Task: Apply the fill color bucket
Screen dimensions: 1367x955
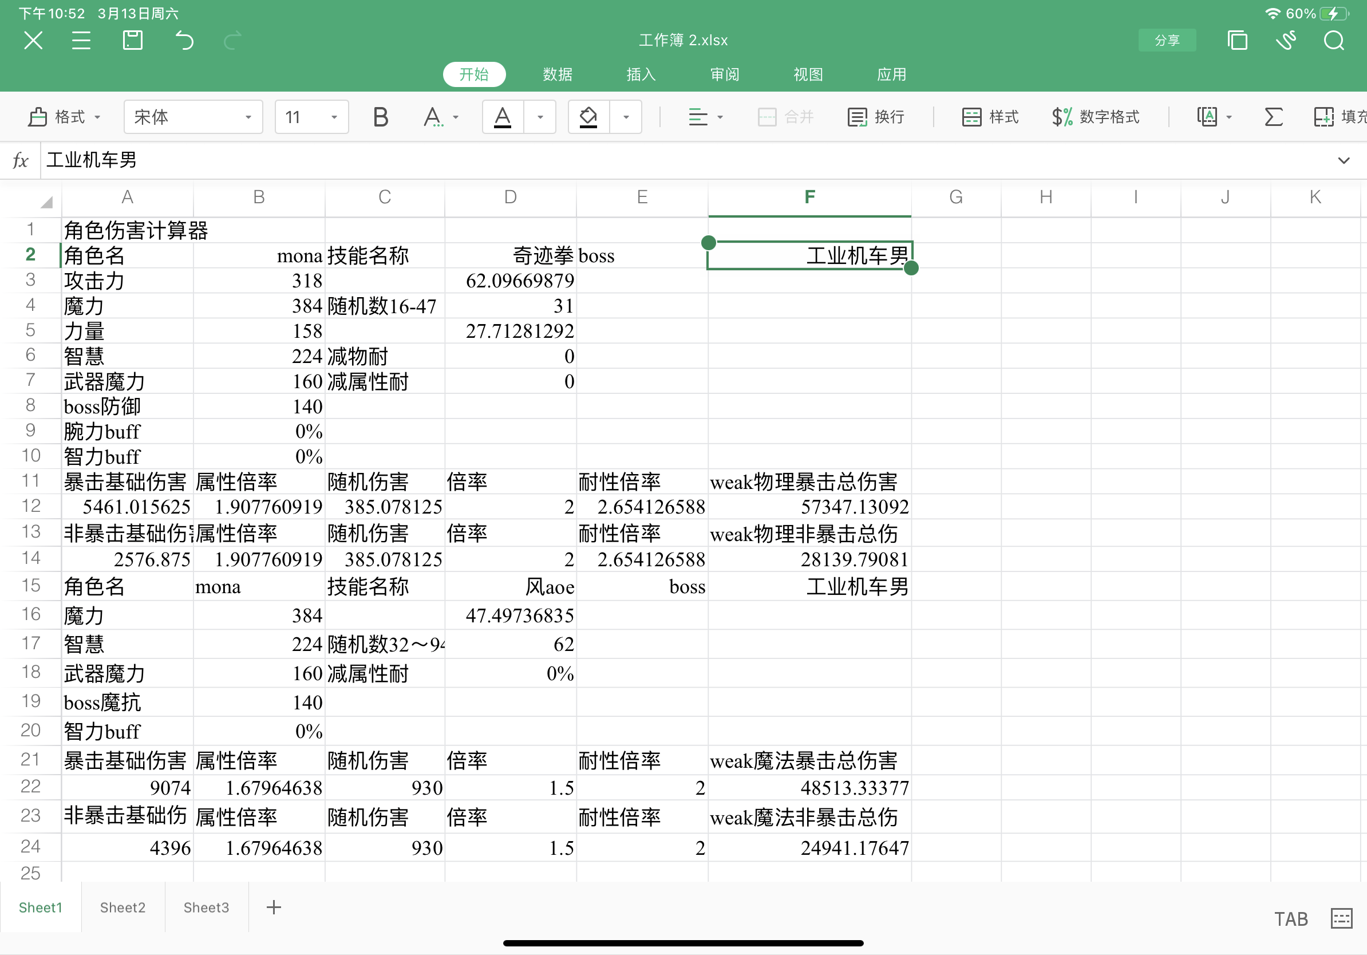Action: click(x=588, y=117)
